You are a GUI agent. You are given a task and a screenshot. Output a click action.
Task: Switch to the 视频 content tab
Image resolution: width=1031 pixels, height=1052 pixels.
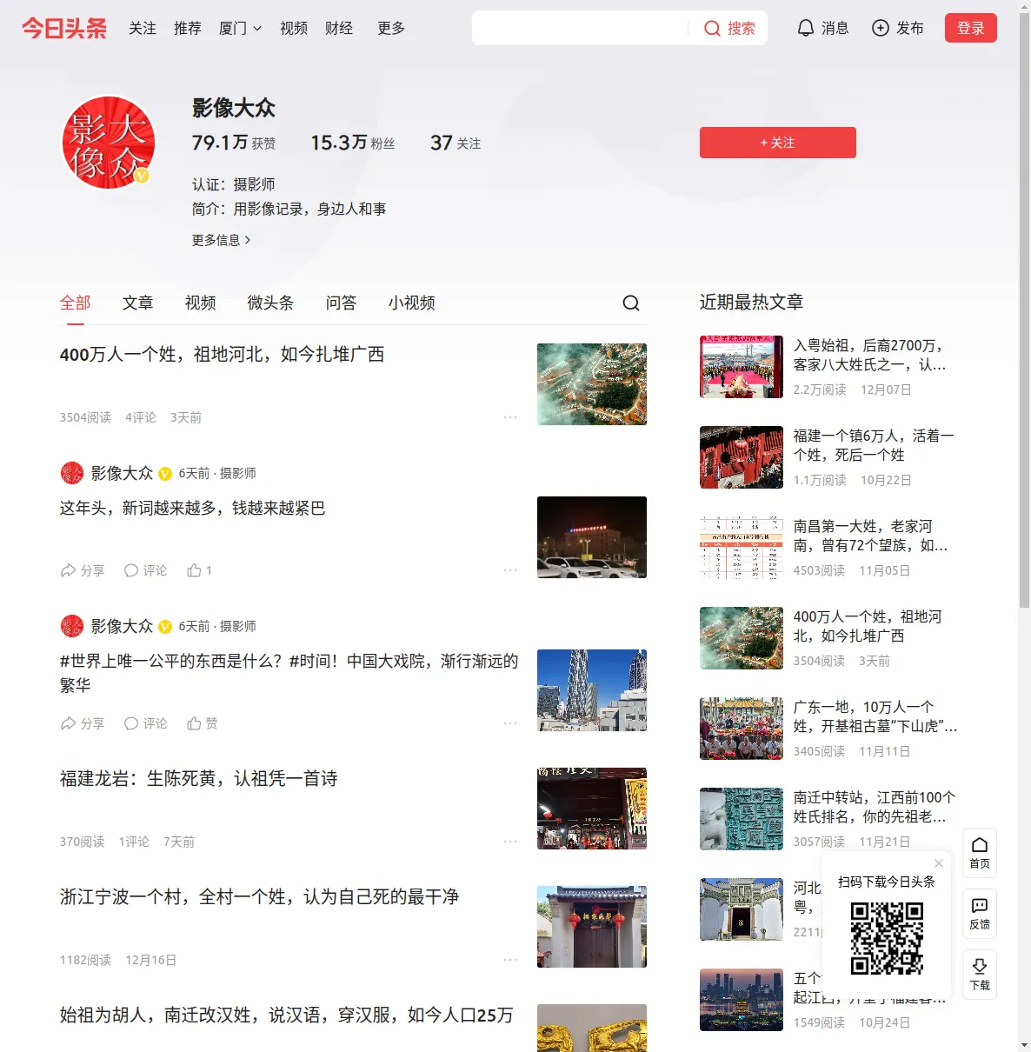point(201,303)
